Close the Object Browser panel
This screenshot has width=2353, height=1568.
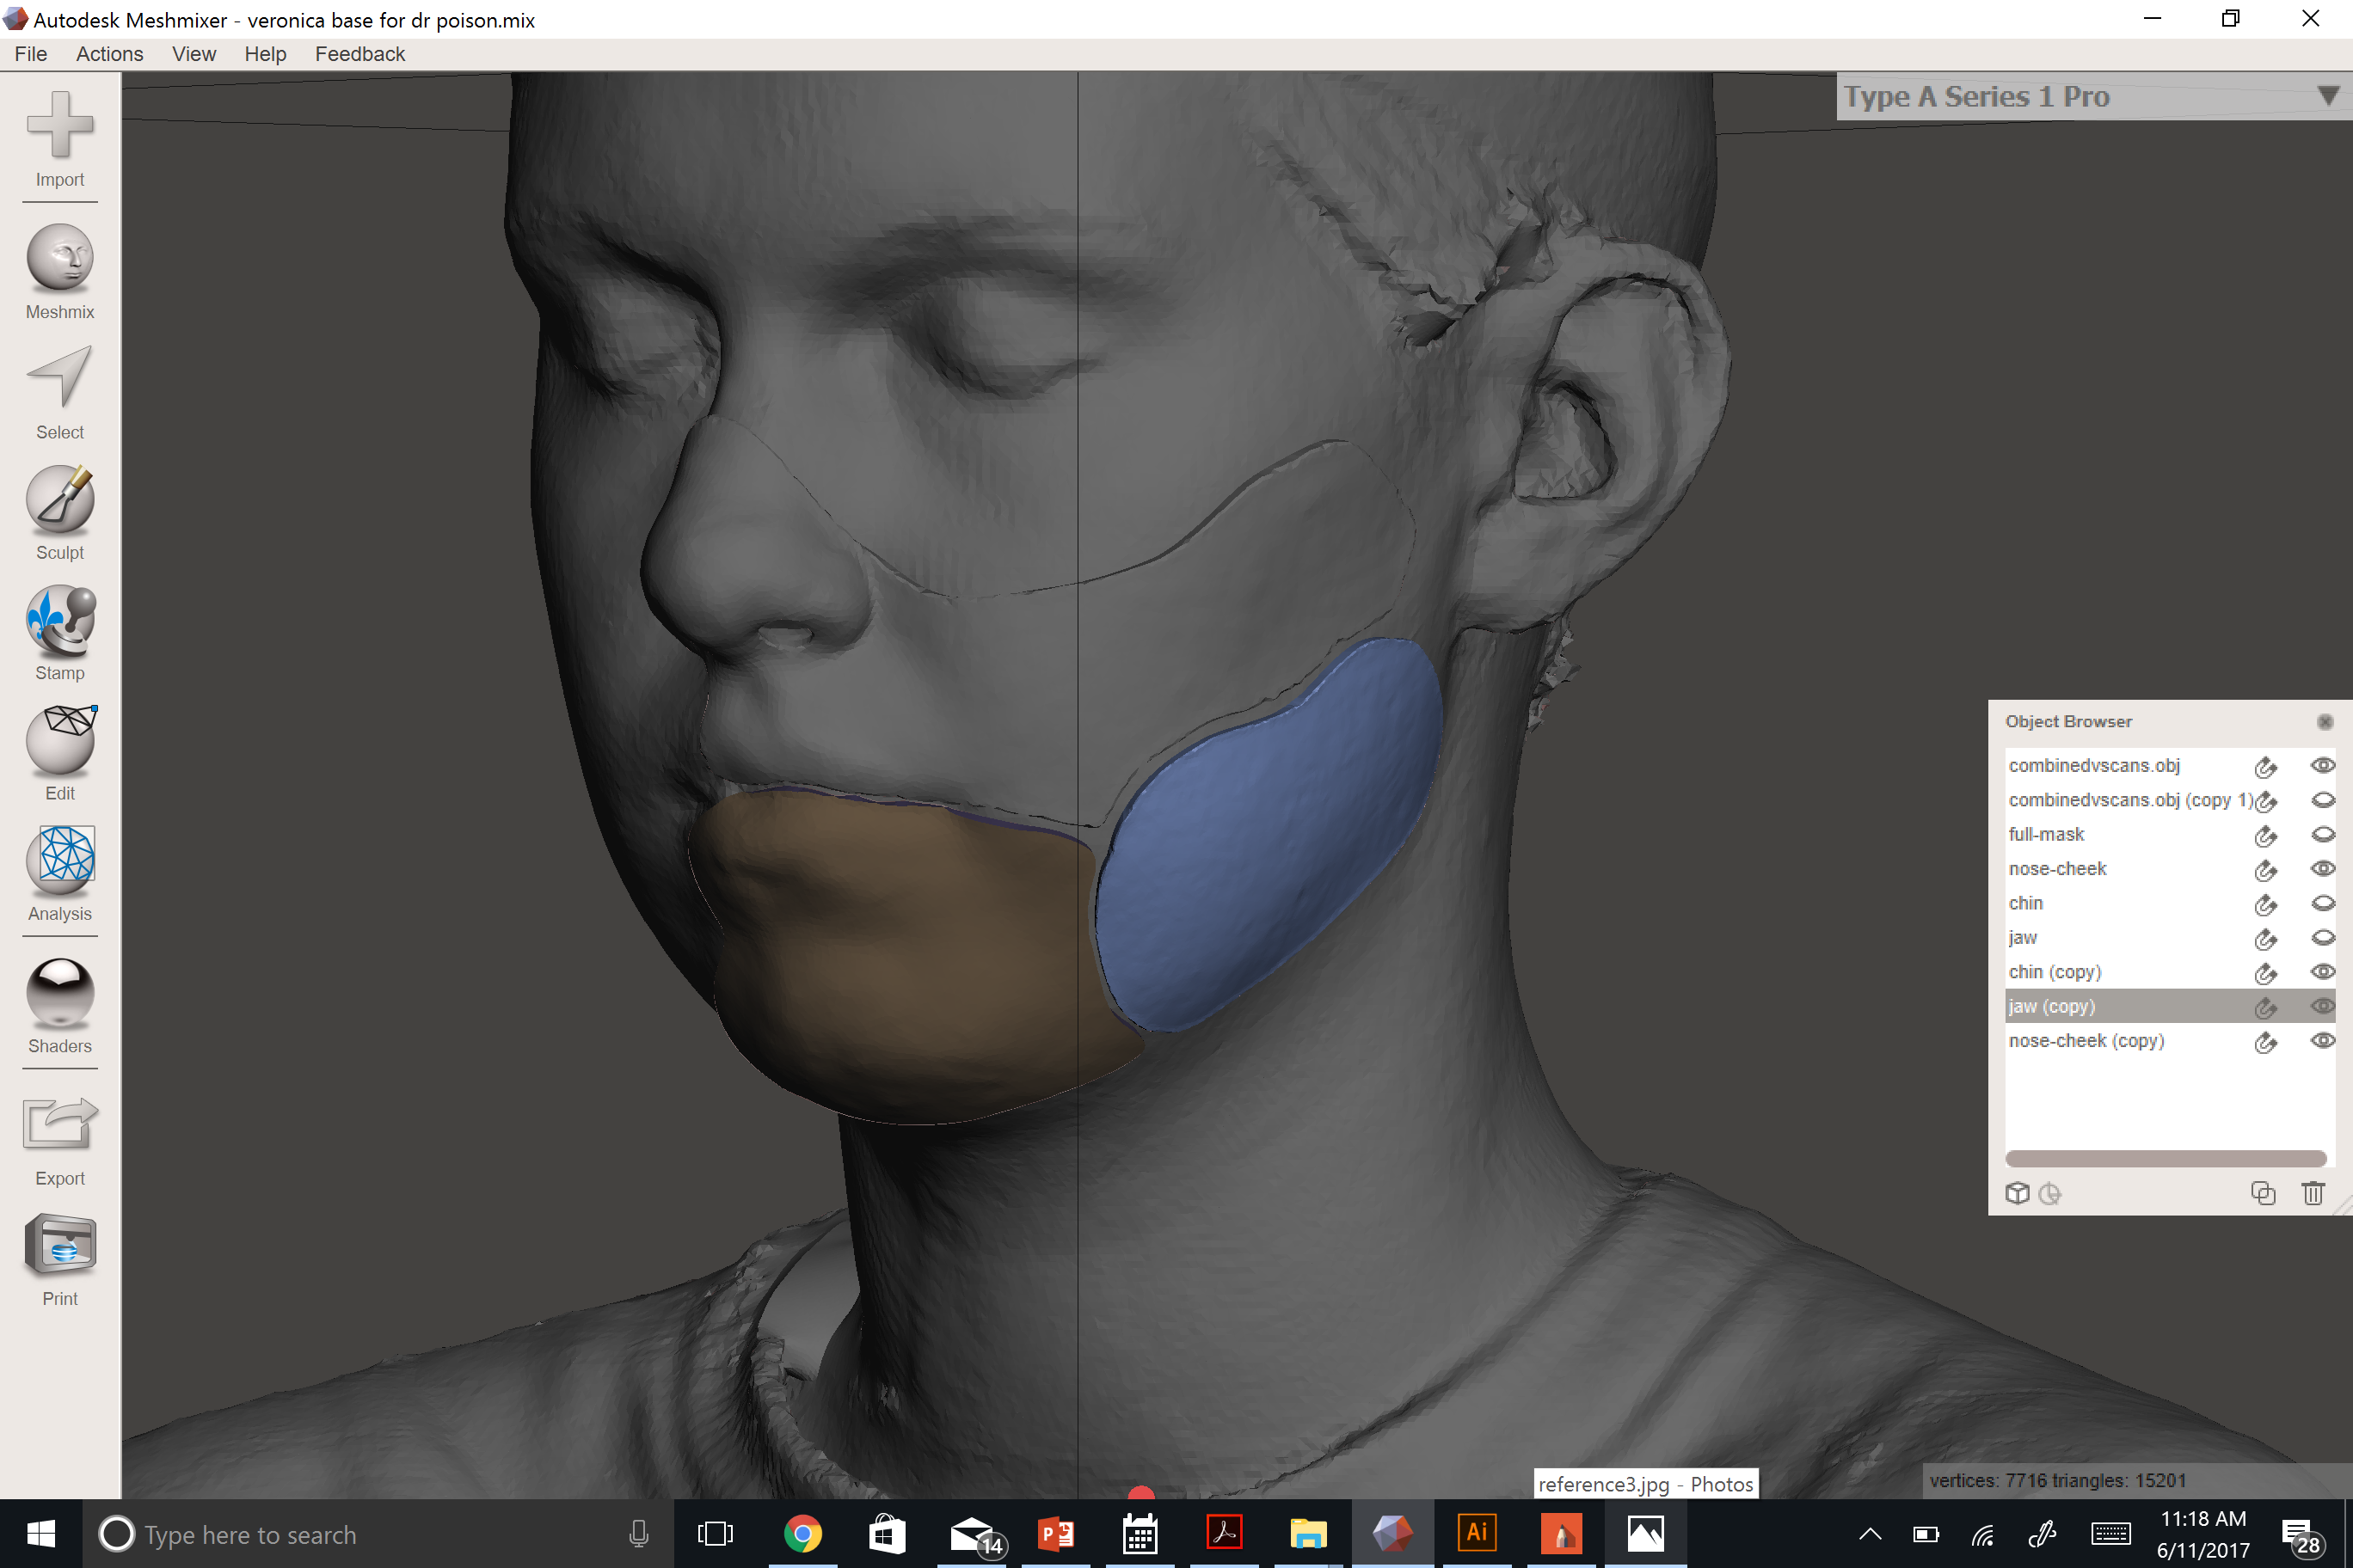pos(2325,722)
